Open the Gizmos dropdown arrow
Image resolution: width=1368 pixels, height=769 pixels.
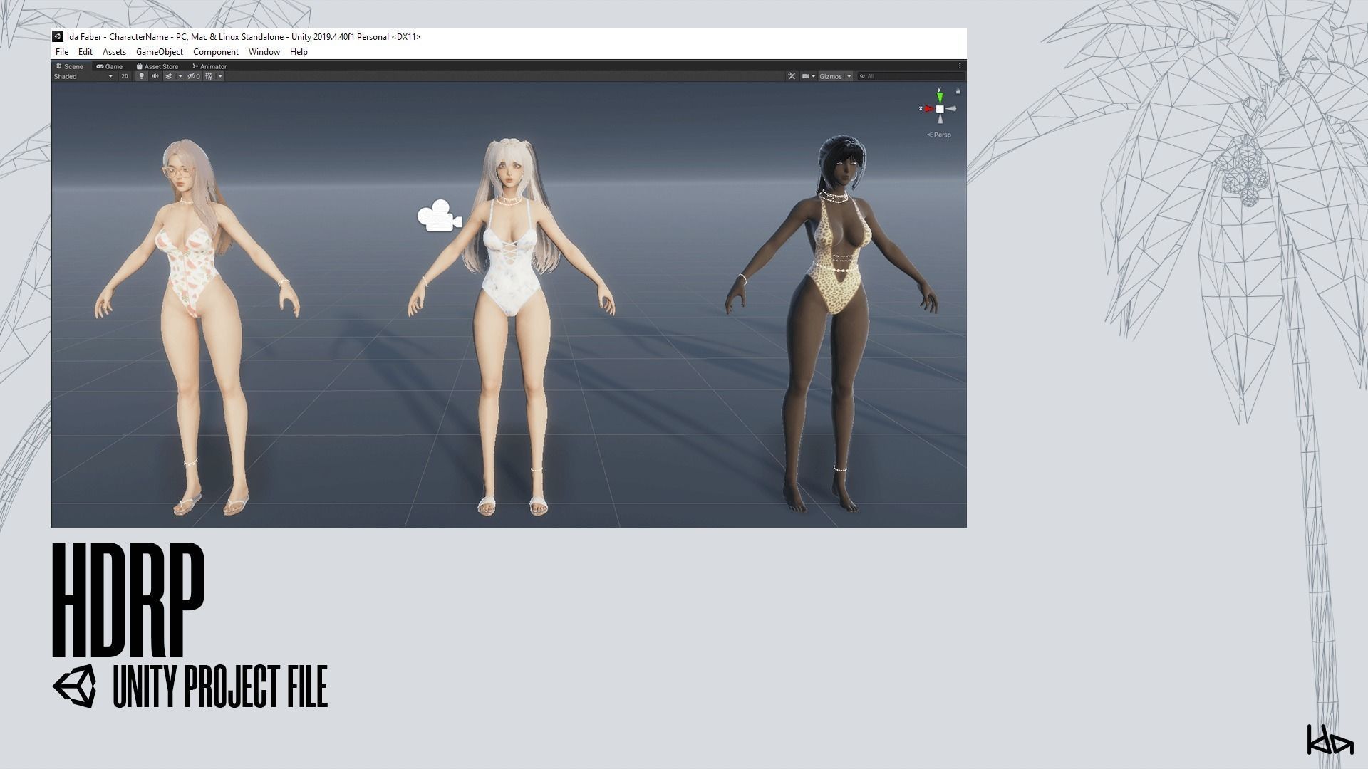849,76
